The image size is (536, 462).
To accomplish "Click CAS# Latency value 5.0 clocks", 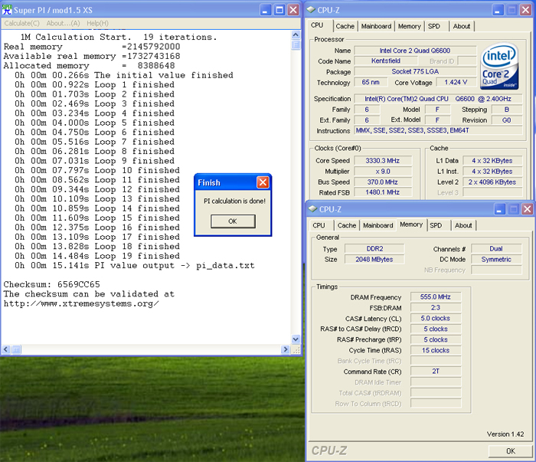I will click(436, 318).
